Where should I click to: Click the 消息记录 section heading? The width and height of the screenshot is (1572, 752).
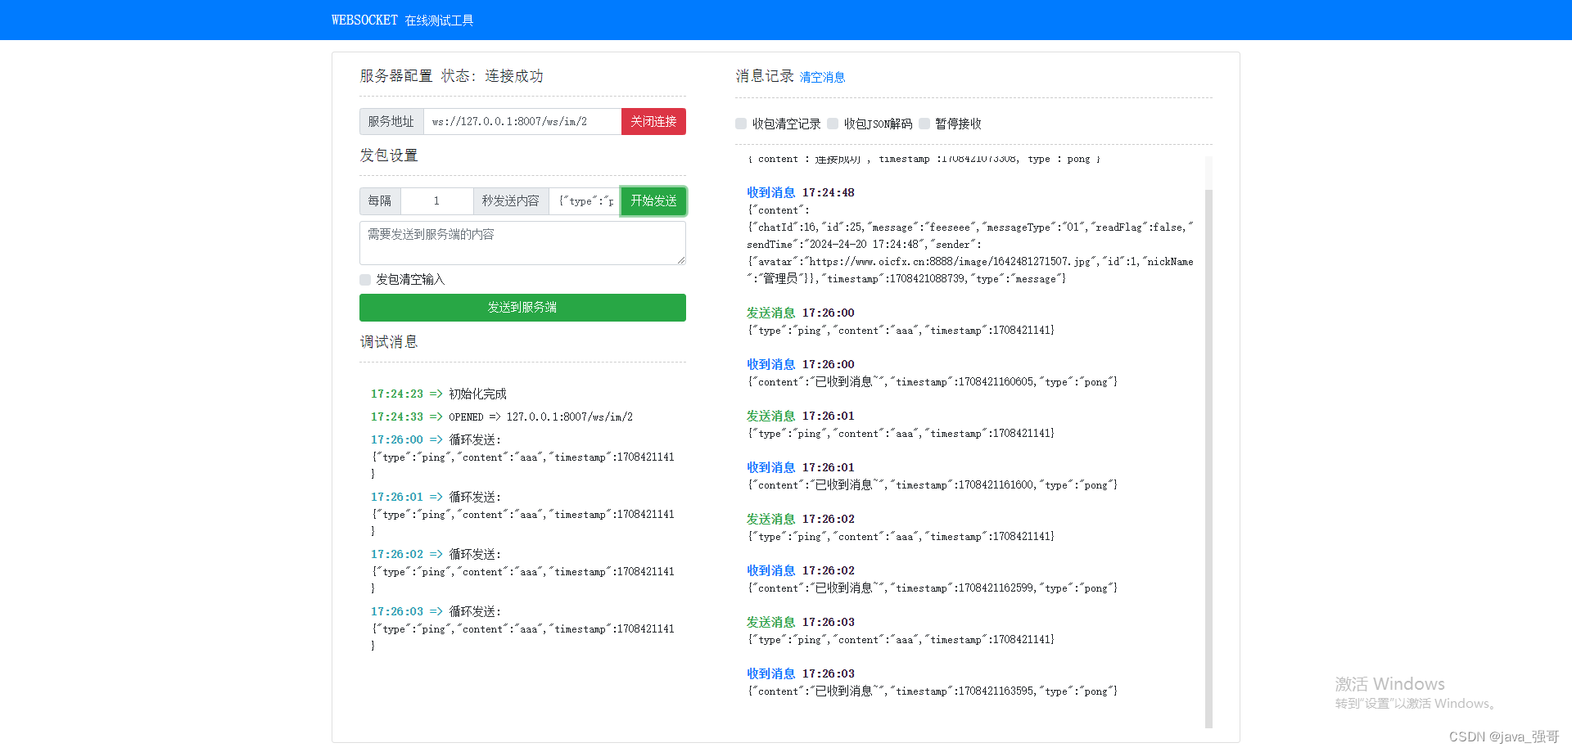(765, 76)
